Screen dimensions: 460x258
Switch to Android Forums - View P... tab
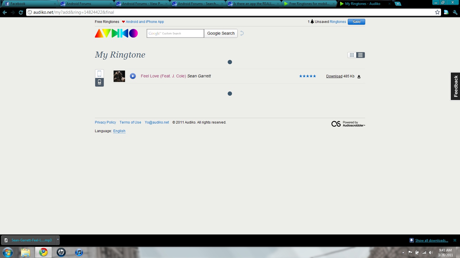(141, 4)
